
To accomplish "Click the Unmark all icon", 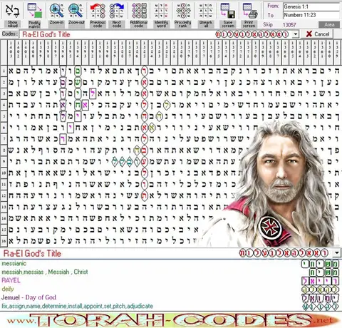I will (x=205, y=11).
